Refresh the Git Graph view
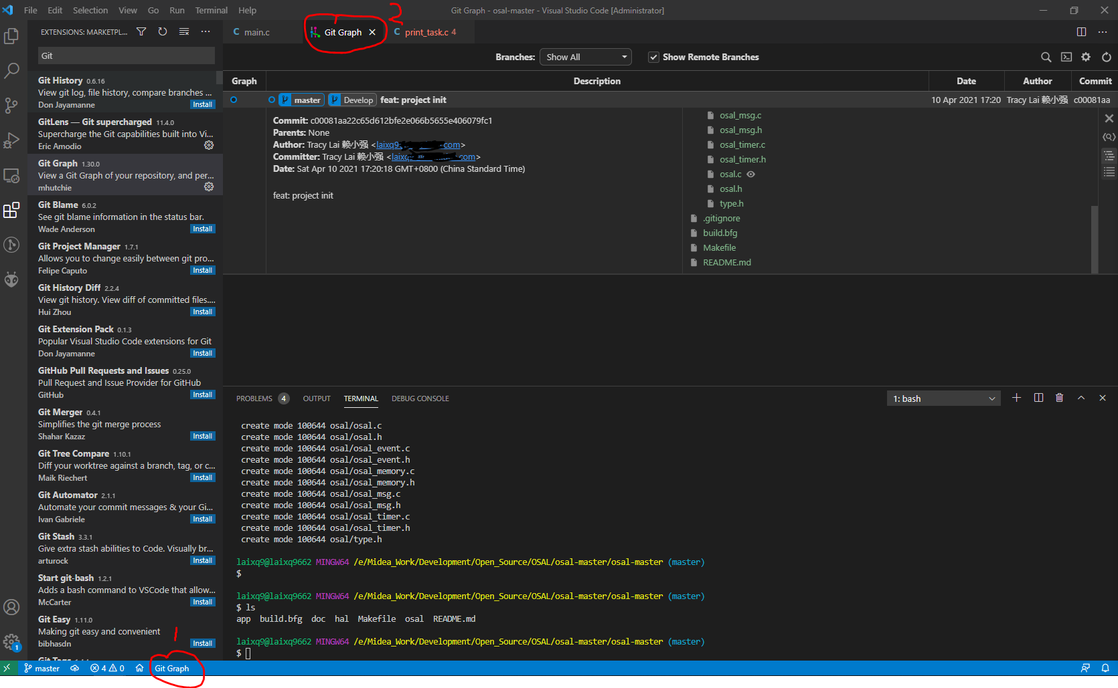 [1107, 57]
